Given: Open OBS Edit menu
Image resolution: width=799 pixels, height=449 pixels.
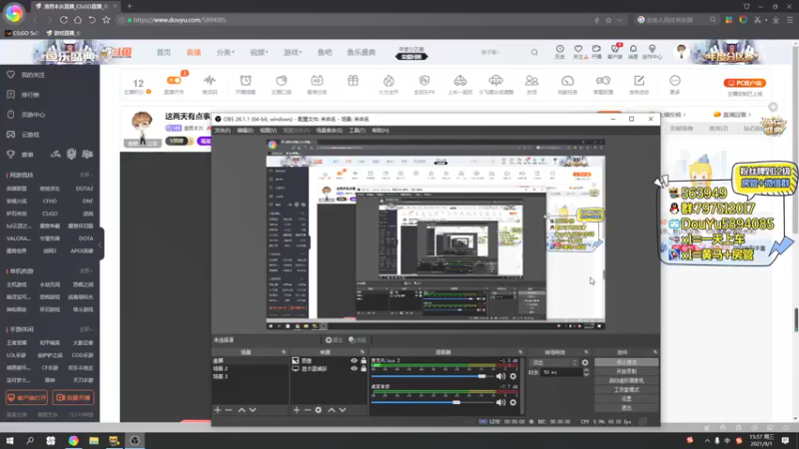Looking at the screenshot, I should 245,131.
